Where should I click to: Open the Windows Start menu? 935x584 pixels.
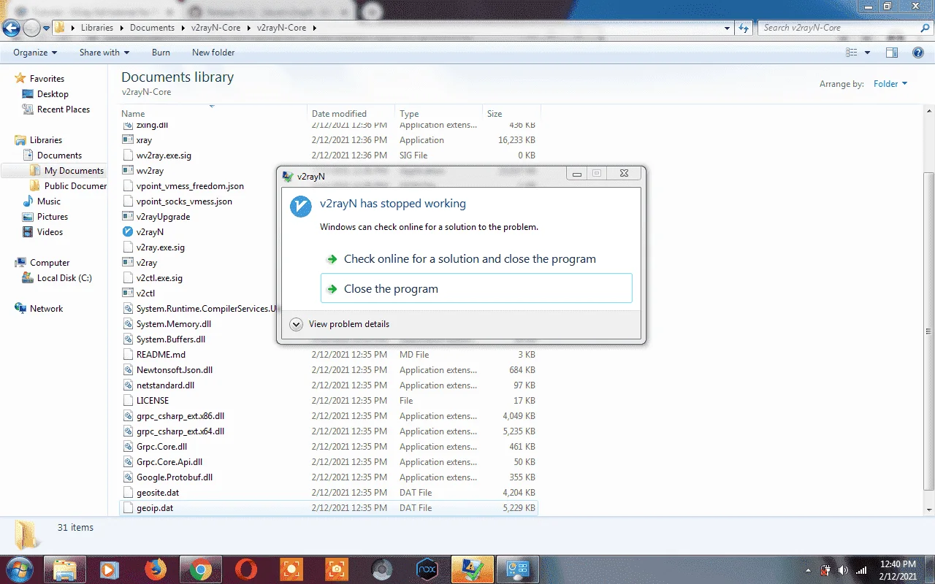tap(18, 569)
